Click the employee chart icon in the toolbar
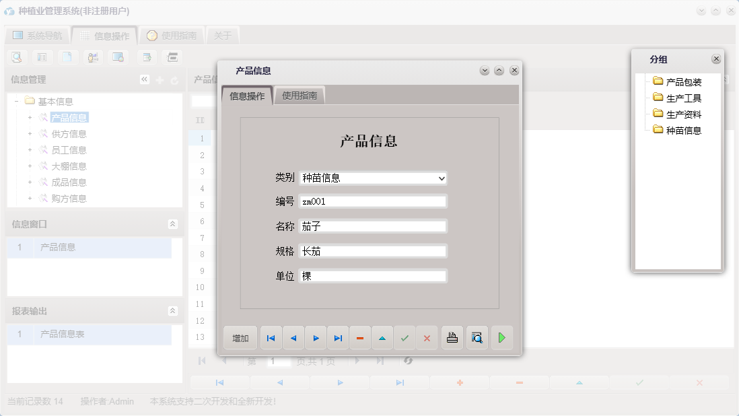The image size is (739, 416). point(92,57)
